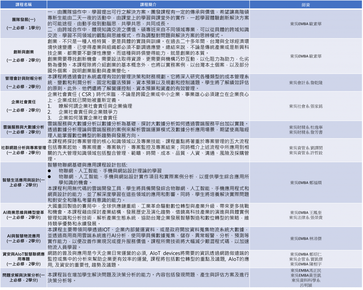Select the course name 資安與AIoT智慧聯網應用專題
This screenshot has height=290, width=363.
pos(24,256)
